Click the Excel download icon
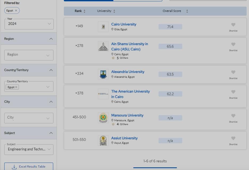This screenshot has width=249, height=170. (x=14, y=167)
